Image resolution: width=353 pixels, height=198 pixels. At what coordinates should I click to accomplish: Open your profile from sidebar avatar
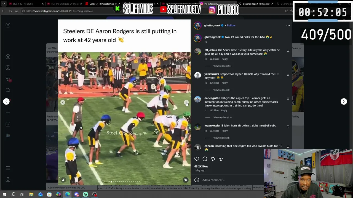pyautogui.click(x=8, y=135)
